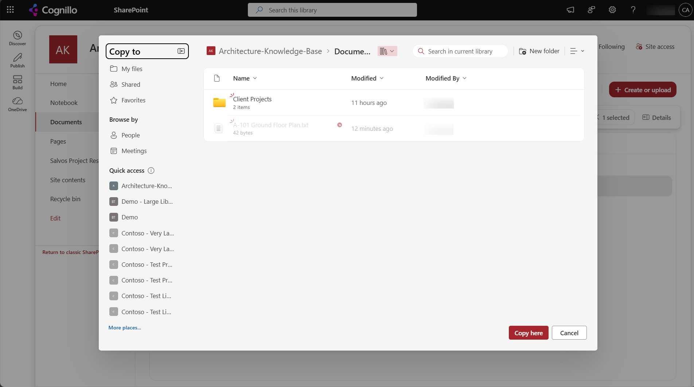Select Architecture-Kno... quick access site

point(141,186)
